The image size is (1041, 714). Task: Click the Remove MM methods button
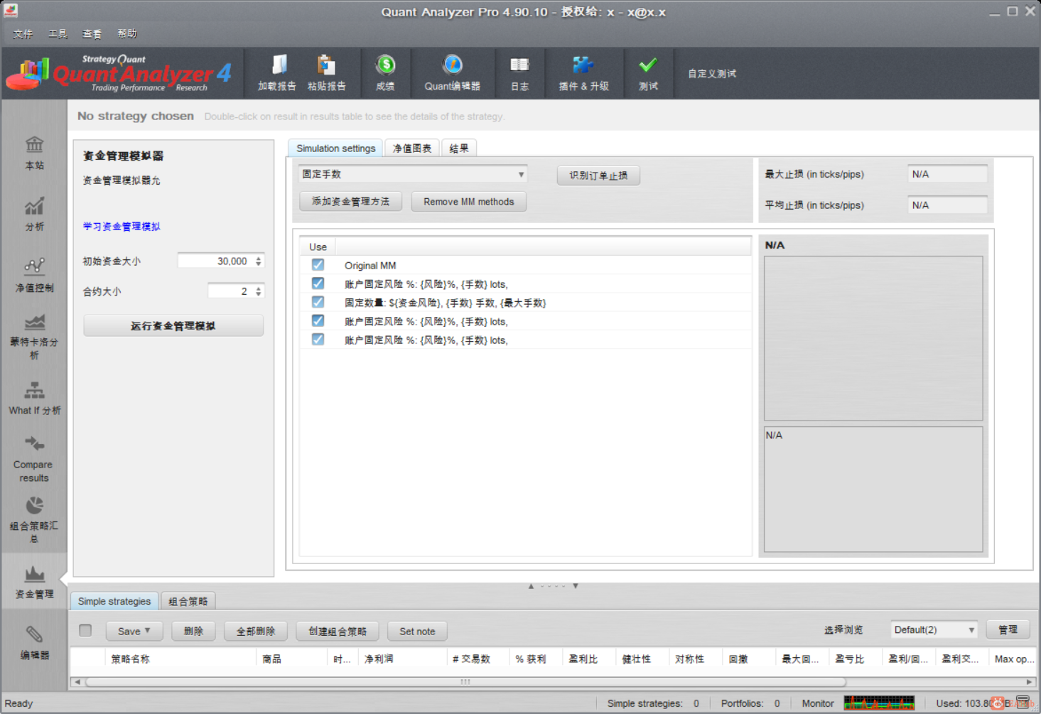pos(469,202)
